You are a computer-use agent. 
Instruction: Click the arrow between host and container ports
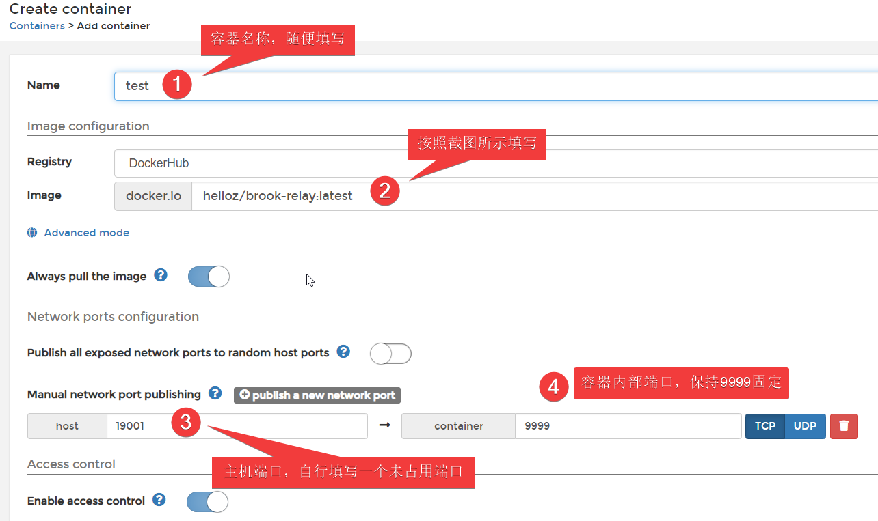[x=384, y=425]
